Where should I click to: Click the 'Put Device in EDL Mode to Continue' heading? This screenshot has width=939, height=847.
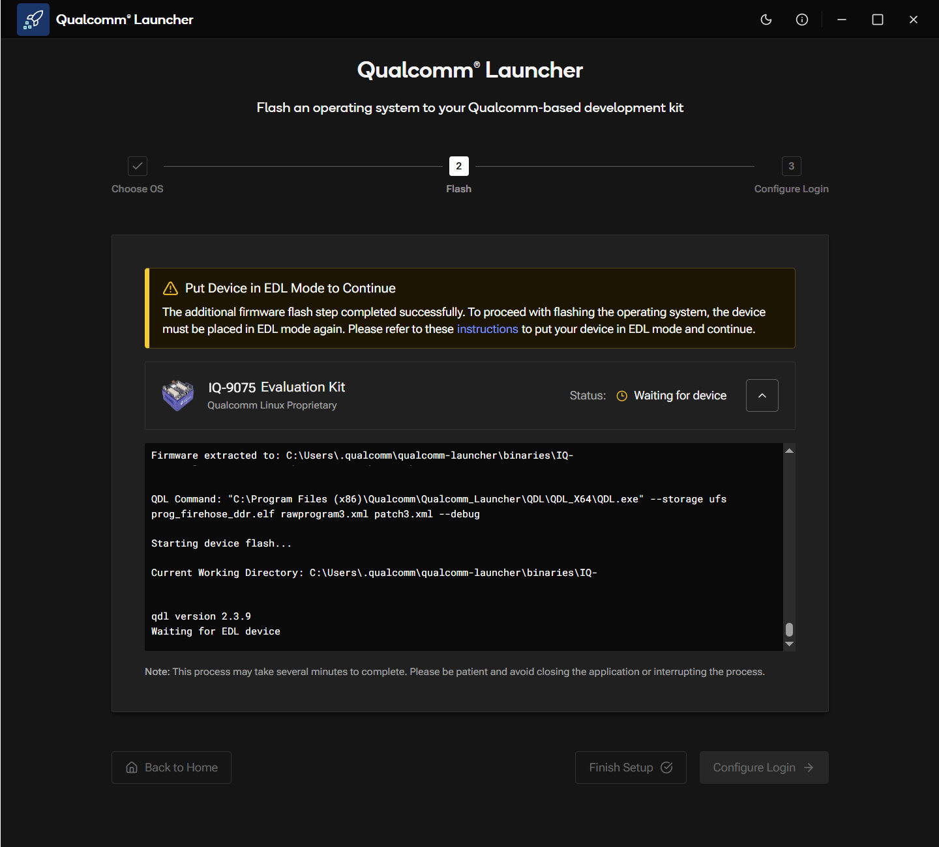click(x=290, y=288)
